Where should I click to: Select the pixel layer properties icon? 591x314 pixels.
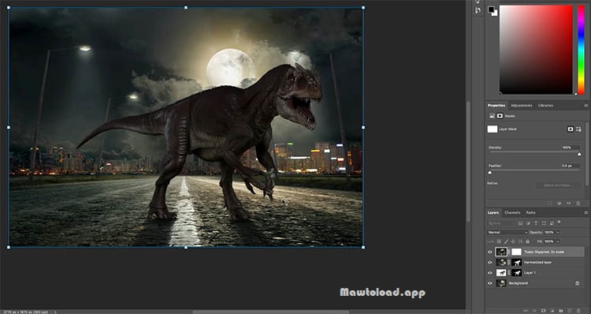tap(492, 116)
